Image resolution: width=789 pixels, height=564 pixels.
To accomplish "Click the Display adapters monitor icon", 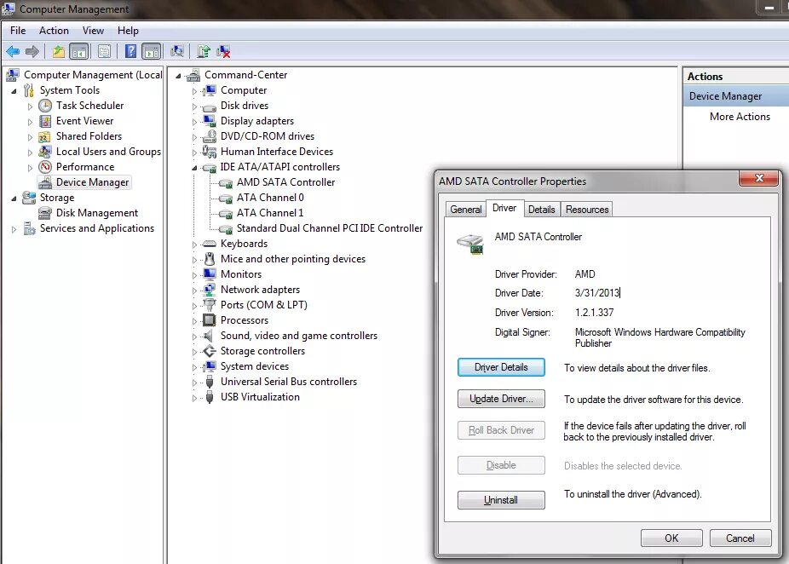I will (210, 121).
